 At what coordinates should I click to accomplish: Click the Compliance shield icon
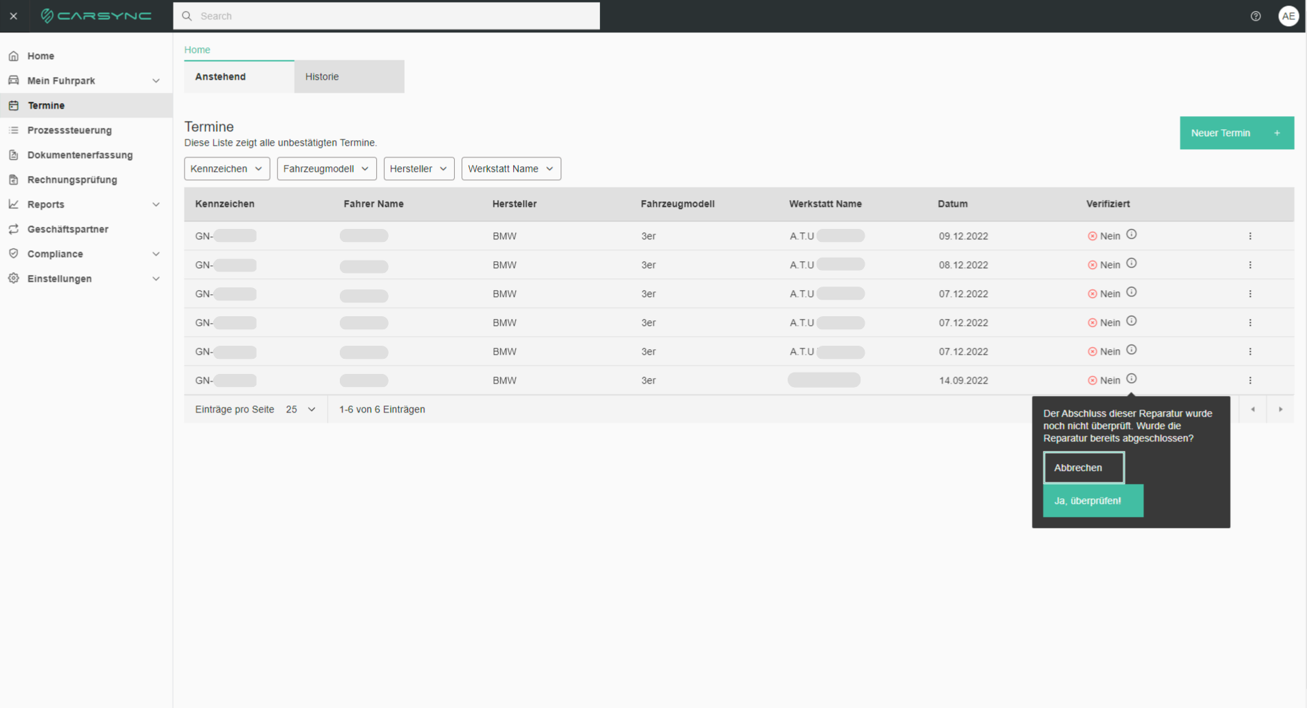coord(14,254)
